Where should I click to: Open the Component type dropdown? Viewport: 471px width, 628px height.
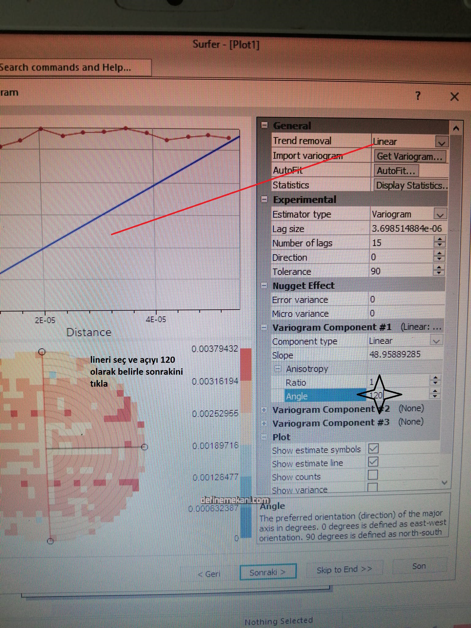pyautogui.click(x=436, y=341)
